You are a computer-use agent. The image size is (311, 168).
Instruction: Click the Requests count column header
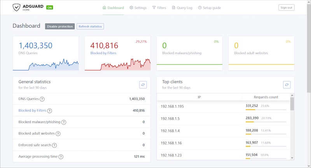(266, 97)
